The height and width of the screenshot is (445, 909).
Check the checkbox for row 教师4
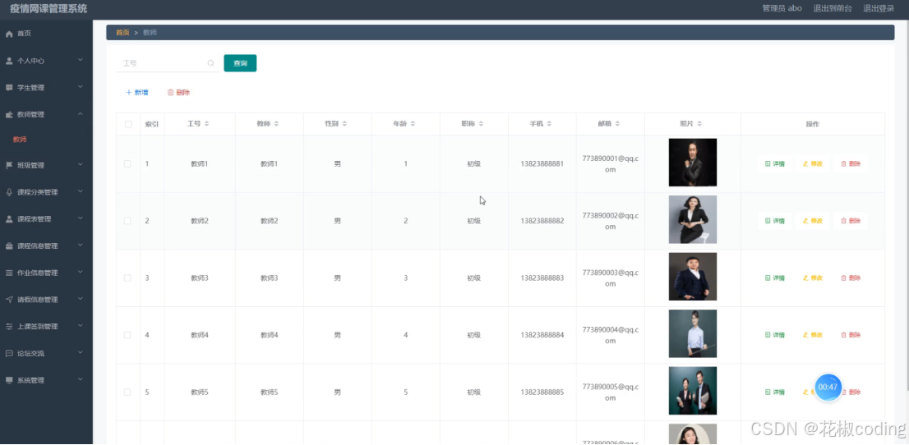(127, 335)
